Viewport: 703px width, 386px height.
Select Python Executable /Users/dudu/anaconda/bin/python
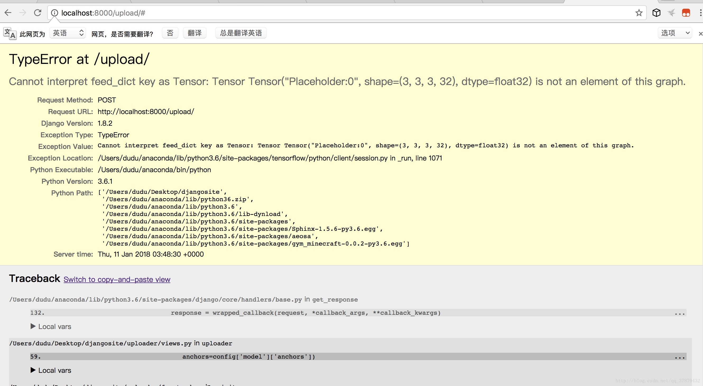[x=154, y=170]
